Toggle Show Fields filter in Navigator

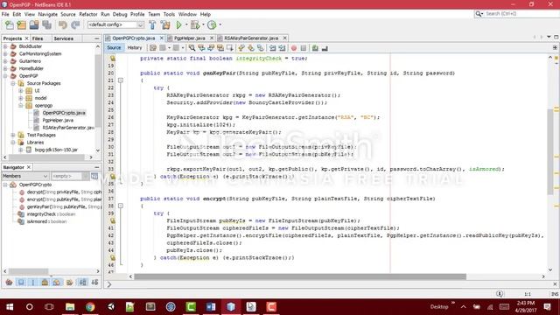tap(21, 282)
